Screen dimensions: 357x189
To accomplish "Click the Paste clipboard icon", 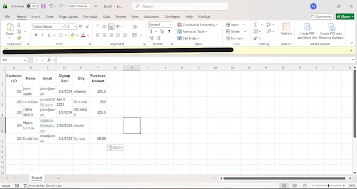I will pyautogui.click(x=10, y=27).
